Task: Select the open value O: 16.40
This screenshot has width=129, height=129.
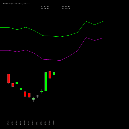Action: (45, 9)
